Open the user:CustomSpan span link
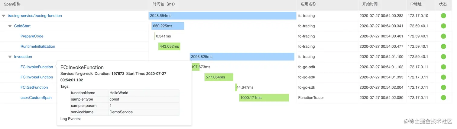Image resolution: width=457 pixels, height=129 pixels. [x=36, y=98]
